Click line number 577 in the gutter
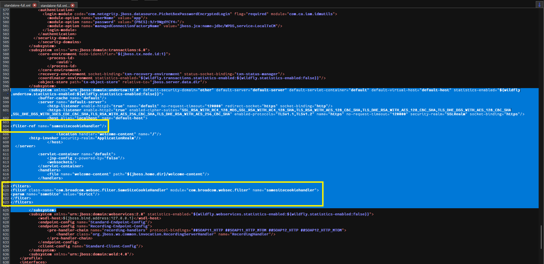The height and width of the screenshot is (264, 544). 6,10
